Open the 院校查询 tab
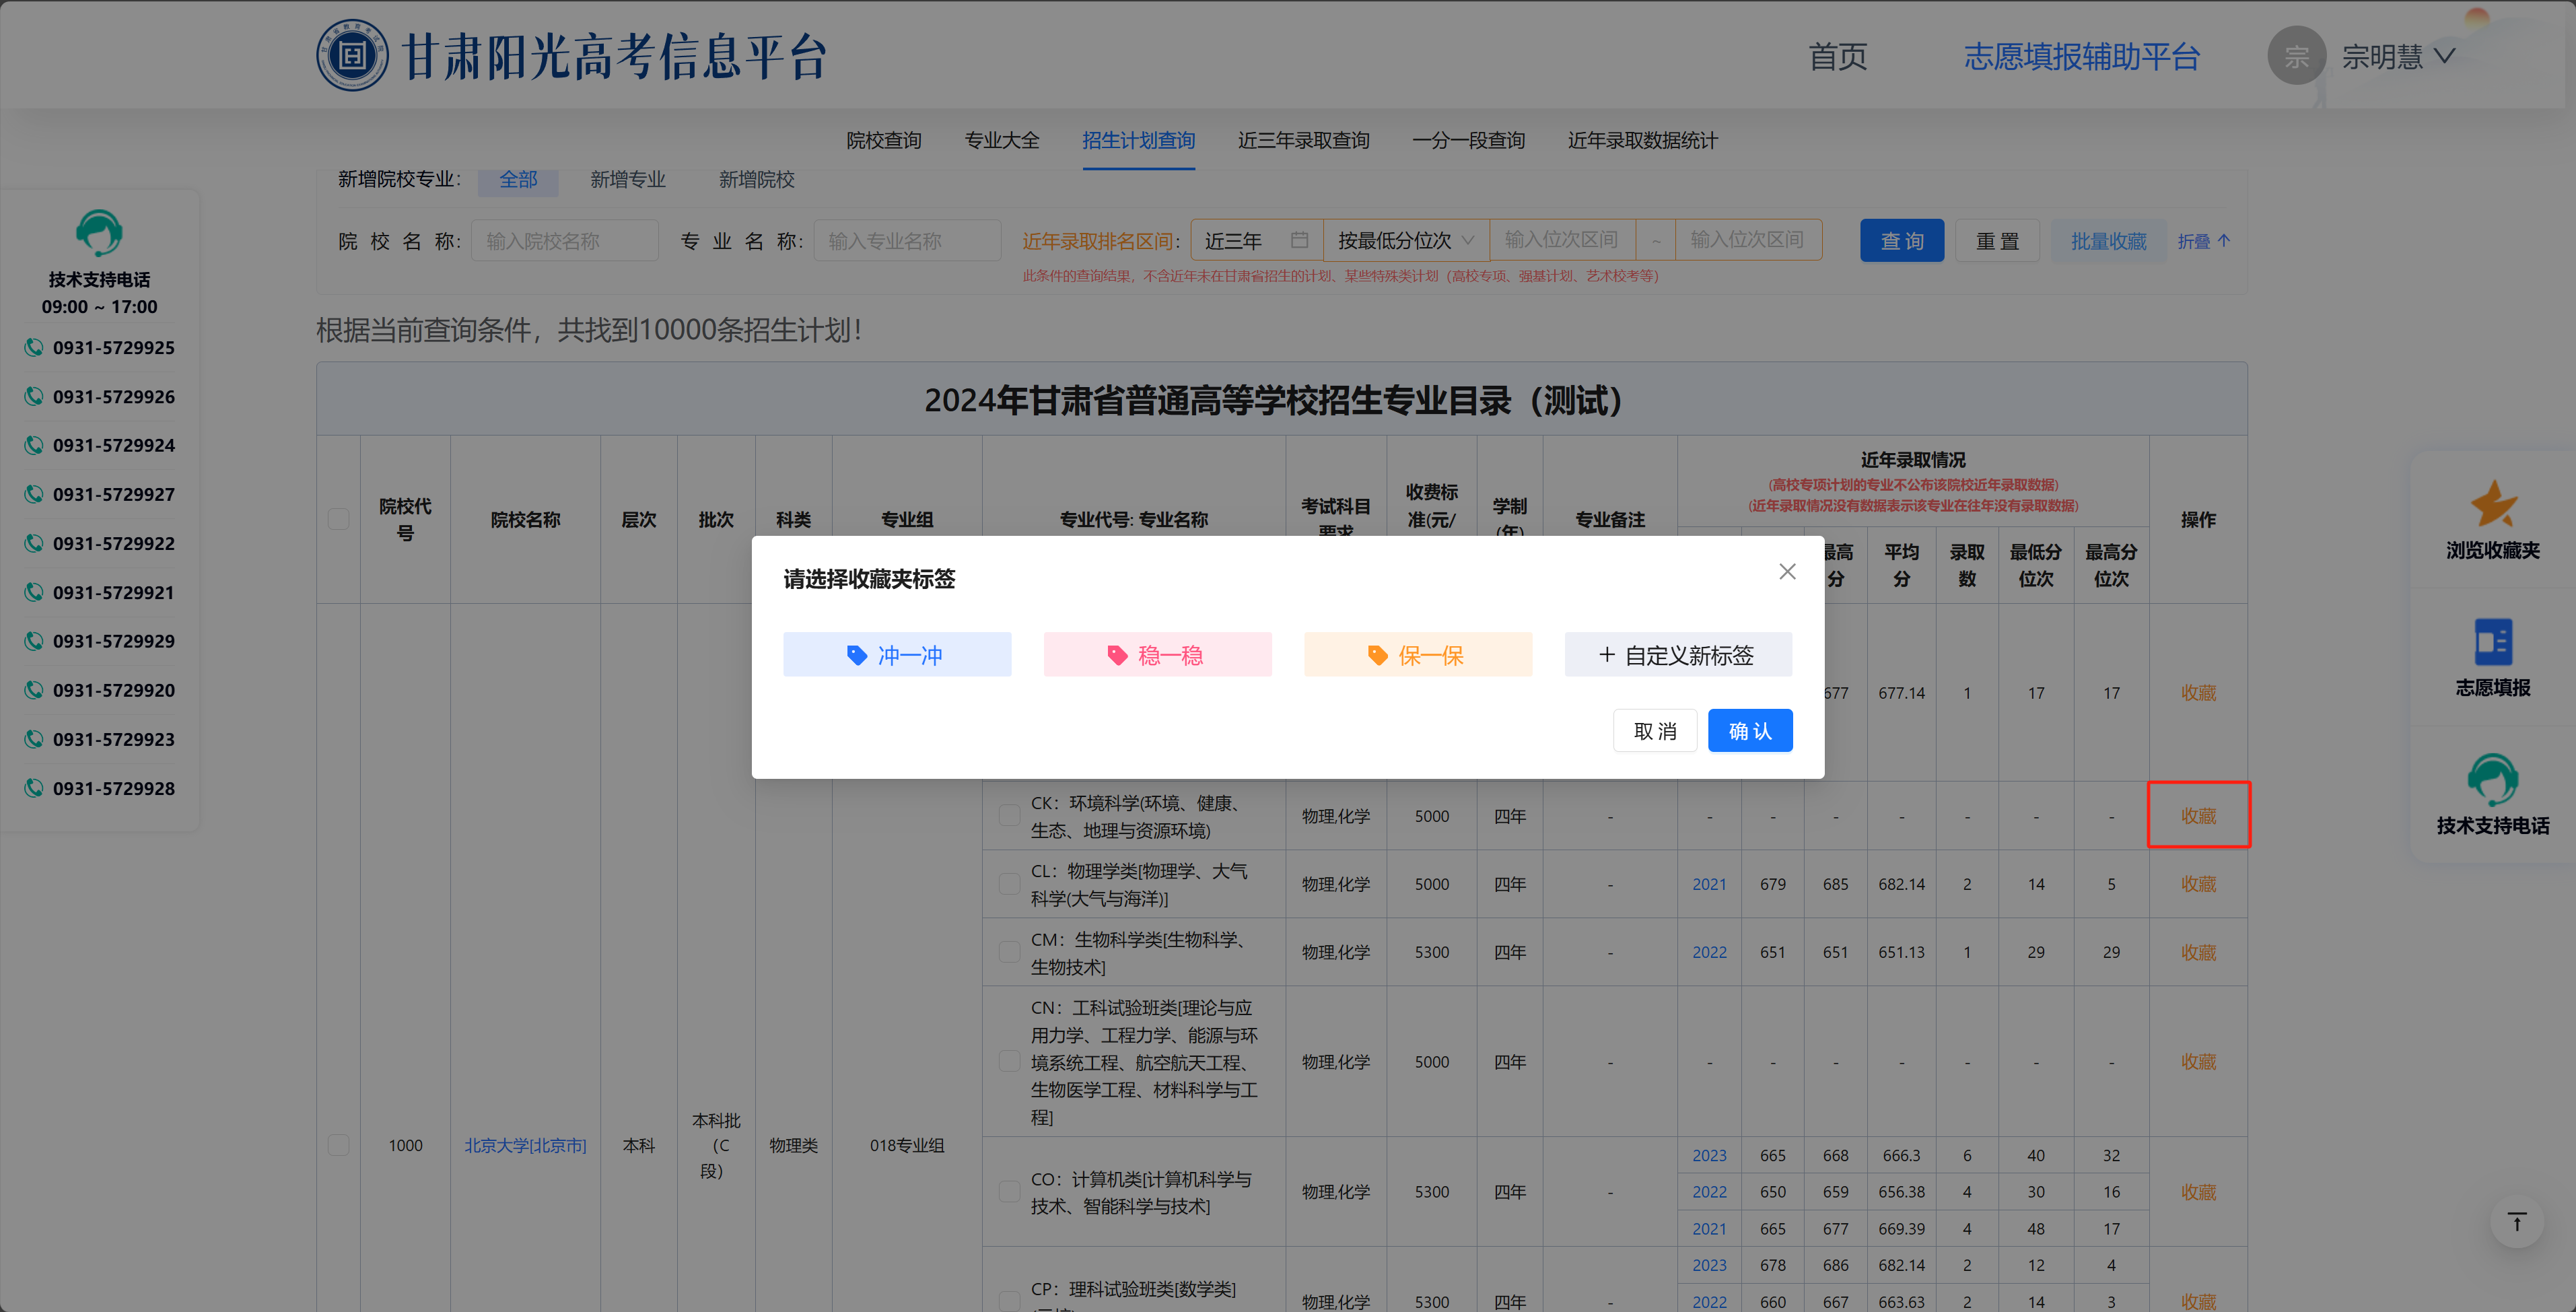Viewport: 2576px width, 1312px height. [883, 140]
